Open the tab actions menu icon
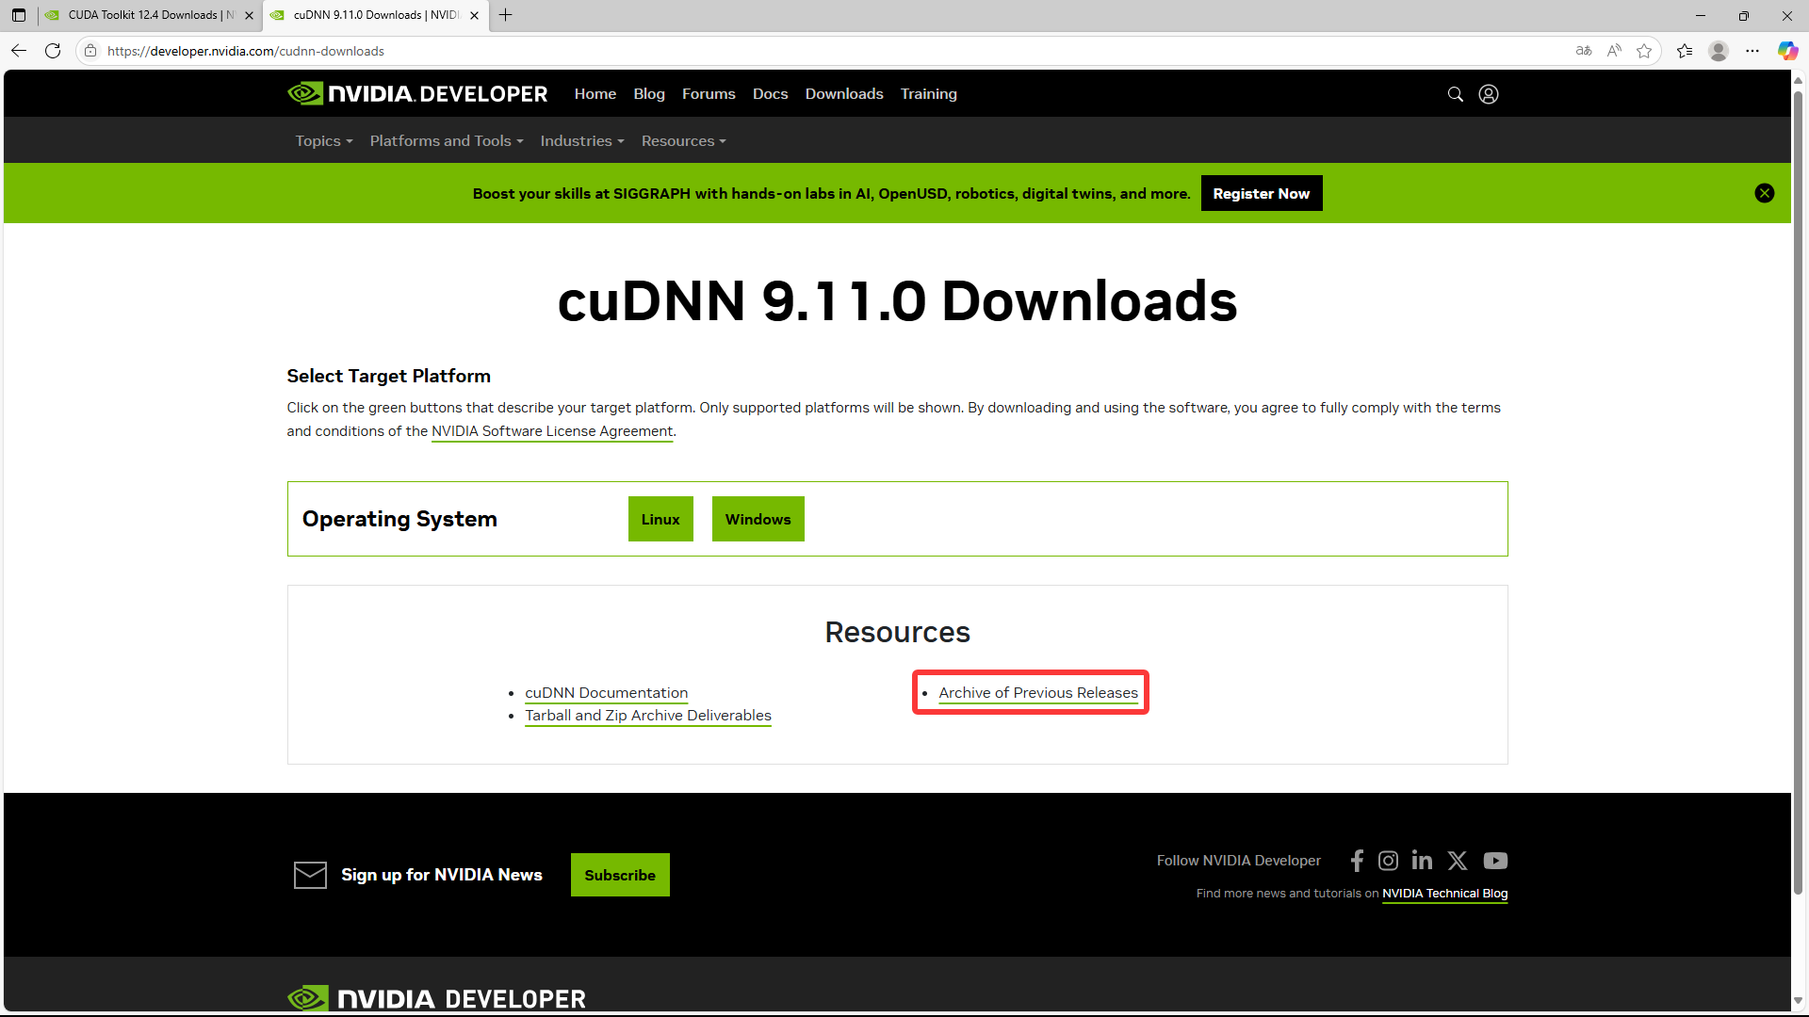Viewport: 1809px width, 1017px height. pos(19,15)
